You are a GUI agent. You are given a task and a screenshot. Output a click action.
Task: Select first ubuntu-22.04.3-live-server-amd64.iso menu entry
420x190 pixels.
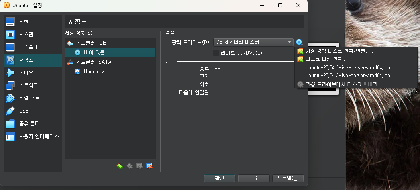click(x=356, y=67)
